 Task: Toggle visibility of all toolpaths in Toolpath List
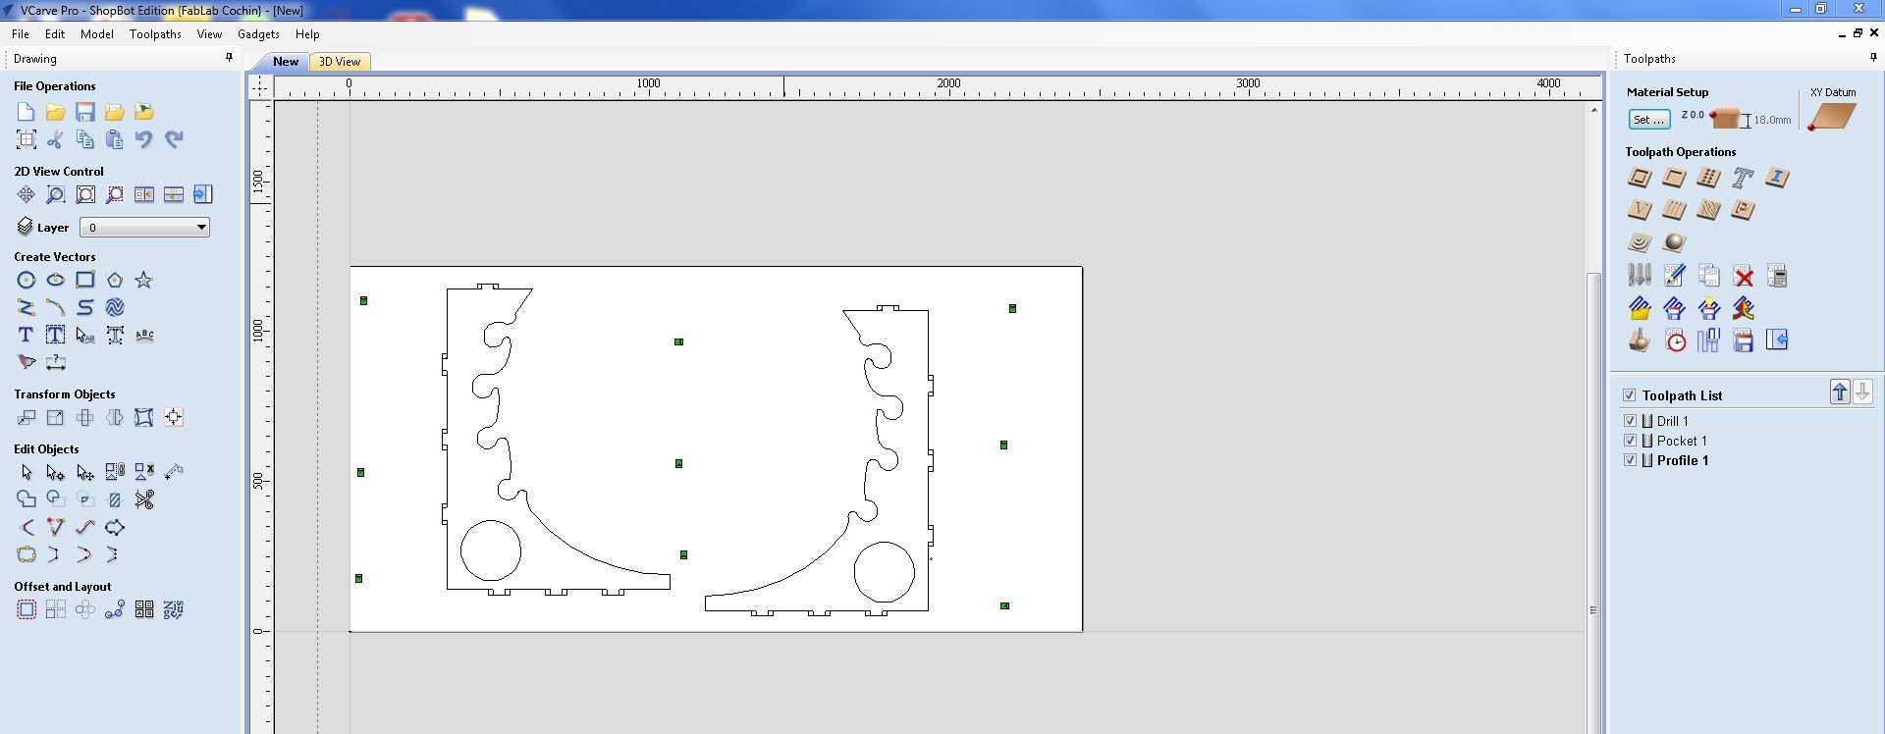coord(1630,395)
